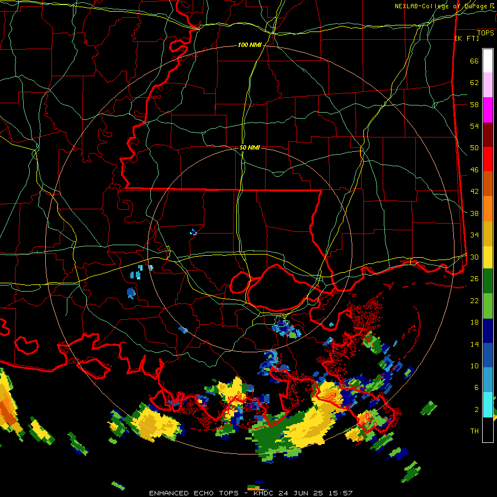Click the medium blue legend swatch
The height and width of the screenshot is (497, 497).
(x=488, y=356)
